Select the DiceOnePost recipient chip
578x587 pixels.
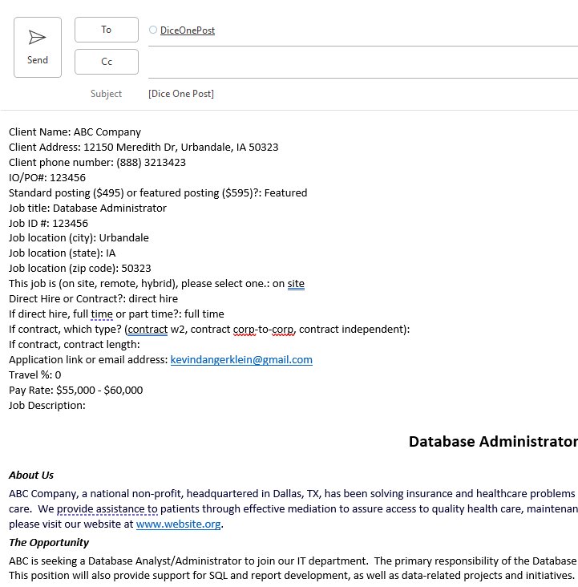[x=187, y=30]
